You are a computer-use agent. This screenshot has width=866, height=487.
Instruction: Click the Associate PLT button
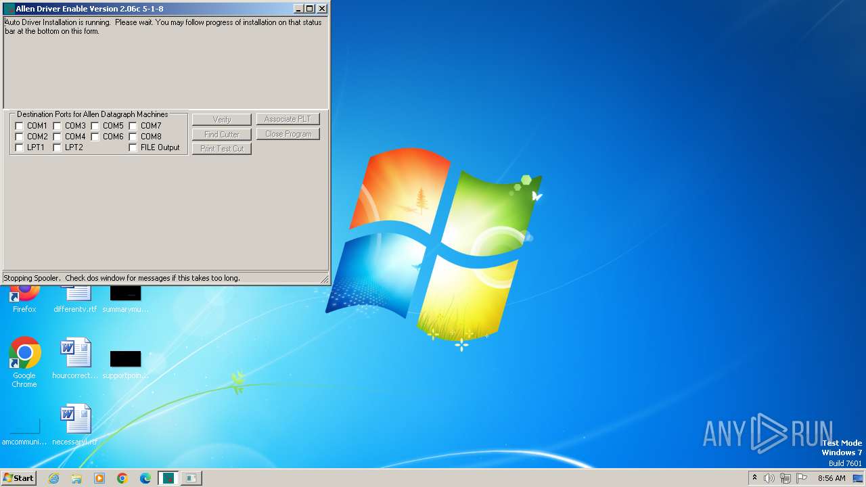click(x=288, y=119)
